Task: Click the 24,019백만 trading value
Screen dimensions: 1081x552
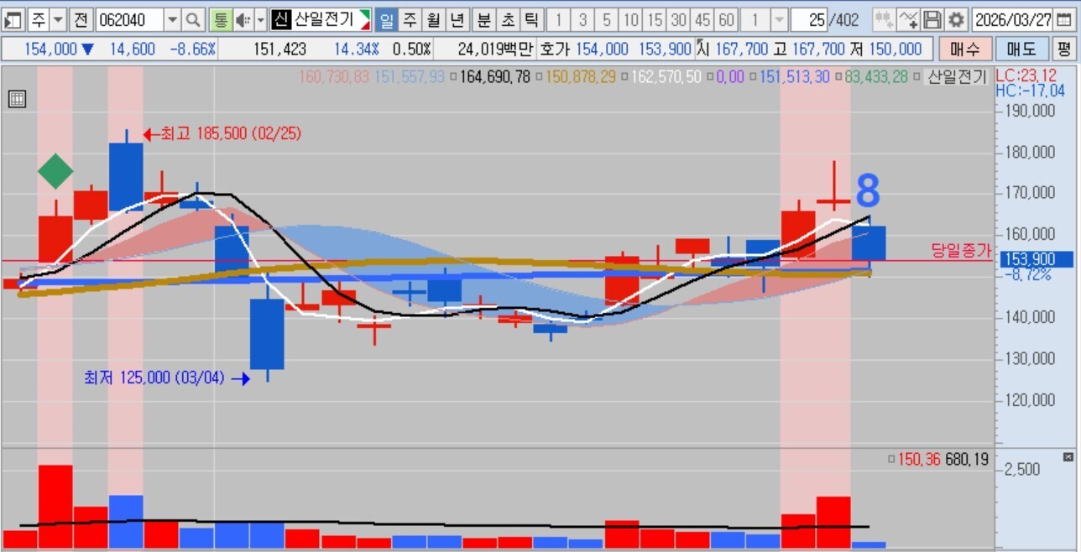Action: pyautogui.click(x=495, y=49)
